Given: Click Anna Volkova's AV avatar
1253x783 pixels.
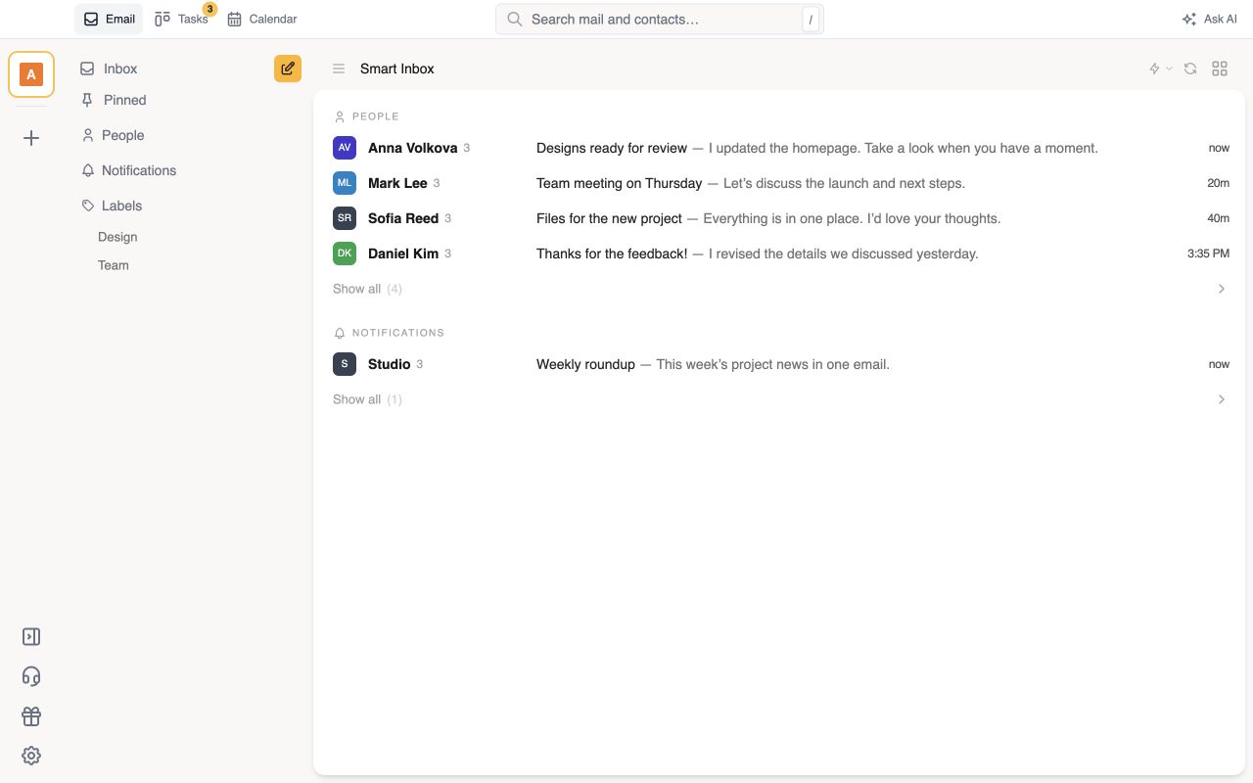Looking at the screenshot, I should tap(345, 148).
